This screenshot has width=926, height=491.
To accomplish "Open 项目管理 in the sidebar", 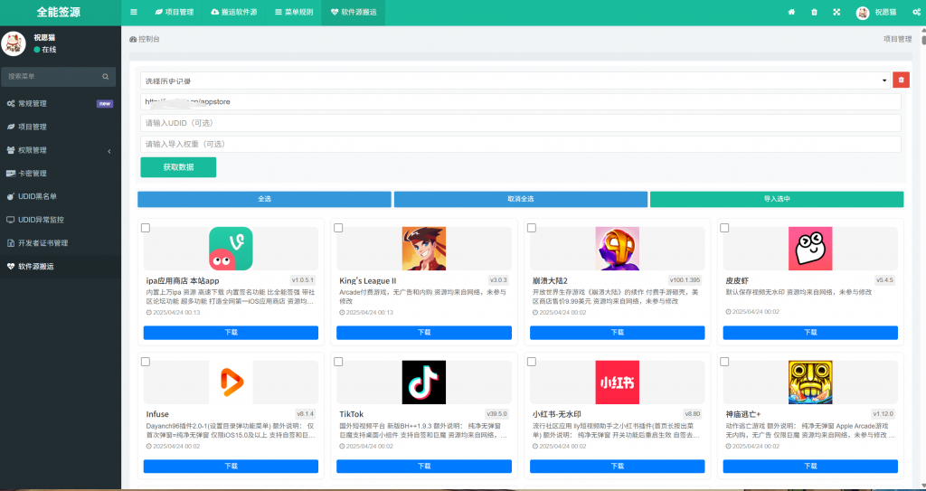I will pyautogui.click(x=61, y=127).
